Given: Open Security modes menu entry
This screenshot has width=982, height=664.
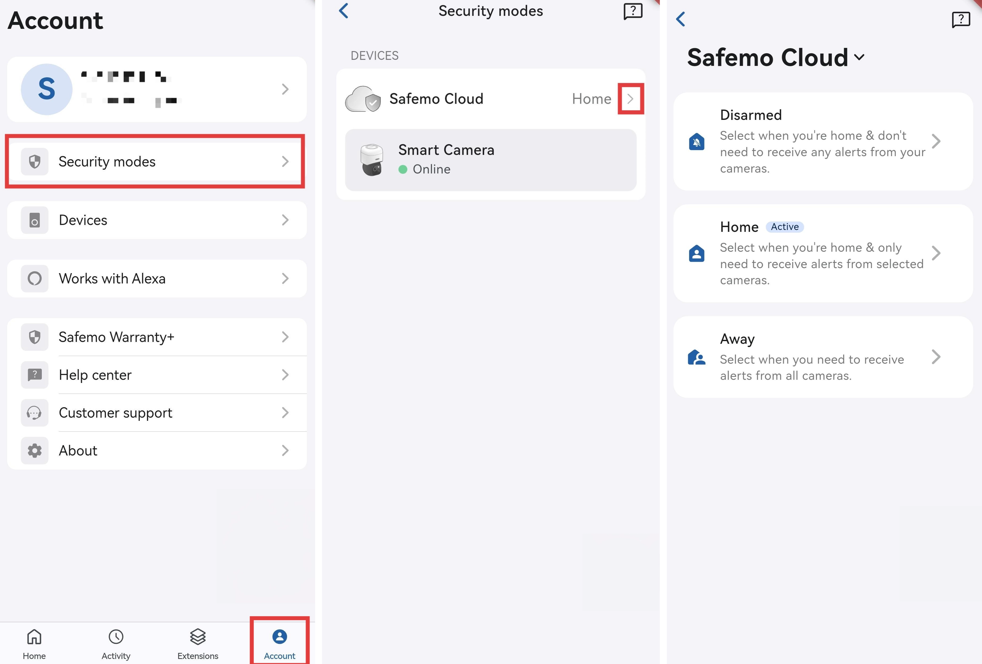Looking at the screenshot, I should coord(157,162).
